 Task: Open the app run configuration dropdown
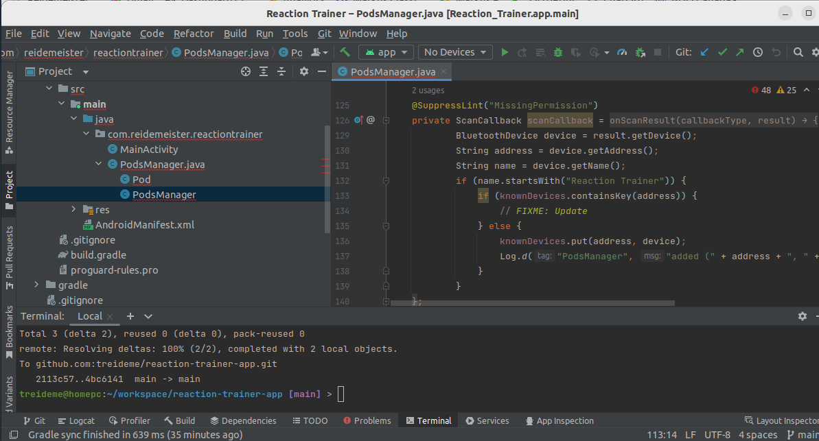coord(386,52)
